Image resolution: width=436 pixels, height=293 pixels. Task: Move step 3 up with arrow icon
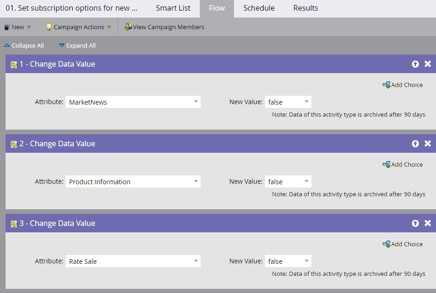[415, 224]
